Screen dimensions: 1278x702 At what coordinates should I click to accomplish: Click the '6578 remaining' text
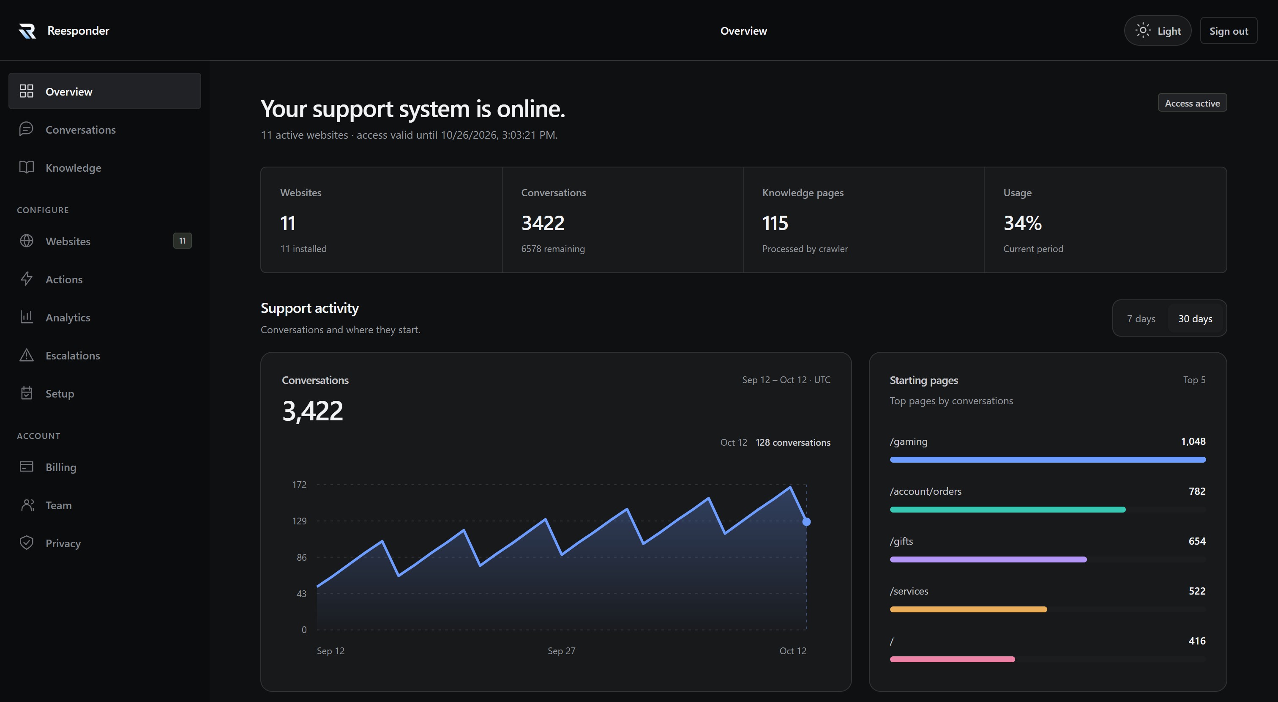(553, 249)
